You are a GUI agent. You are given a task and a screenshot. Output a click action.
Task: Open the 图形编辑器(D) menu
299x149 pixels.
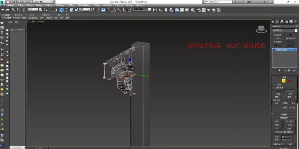[84, 5]
